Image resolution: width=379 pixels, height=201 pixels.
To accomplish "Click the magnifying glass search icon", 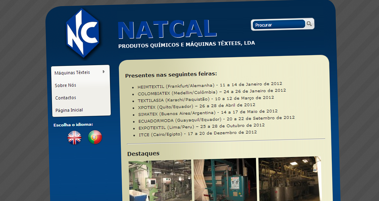I will click(x=309, y=24).
